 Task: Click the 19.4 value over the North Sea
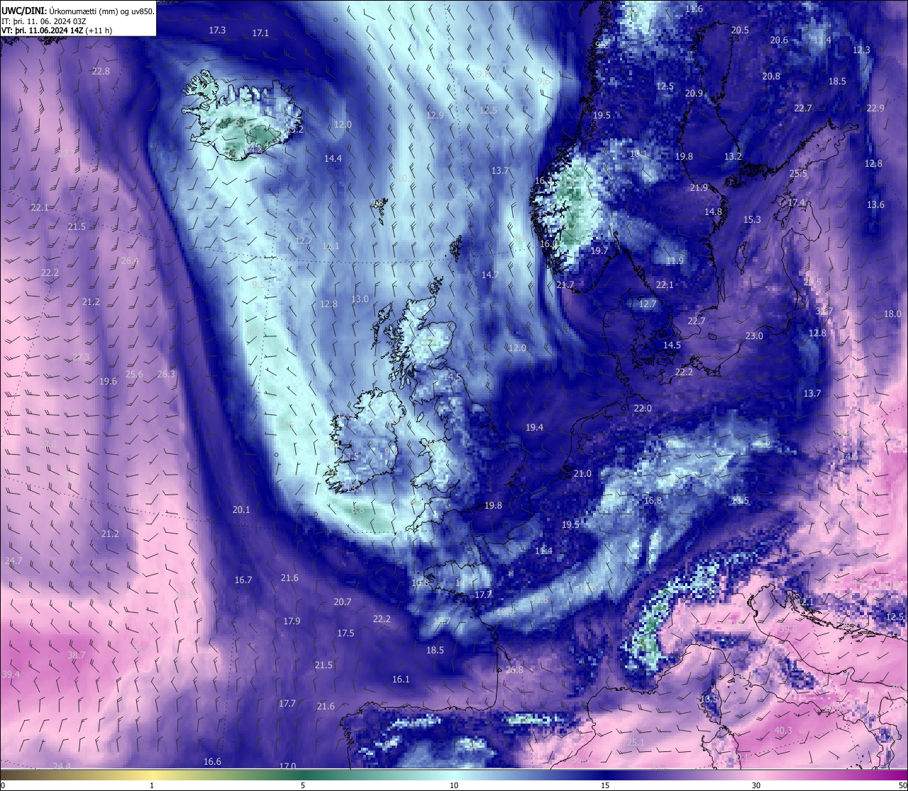pos(534,428)
